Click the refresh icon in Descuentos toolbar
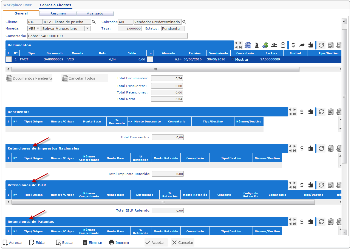The image size is (351, 249). [x=321, y=112]
